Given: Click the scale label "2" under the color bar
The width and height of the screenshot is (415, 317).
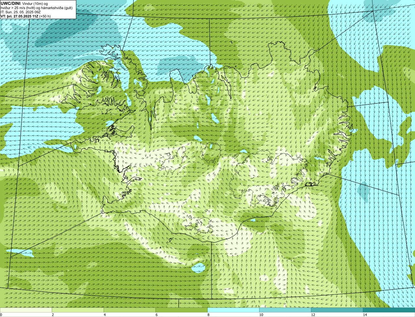Looking at the screenshot, I should tap(53, 315).
